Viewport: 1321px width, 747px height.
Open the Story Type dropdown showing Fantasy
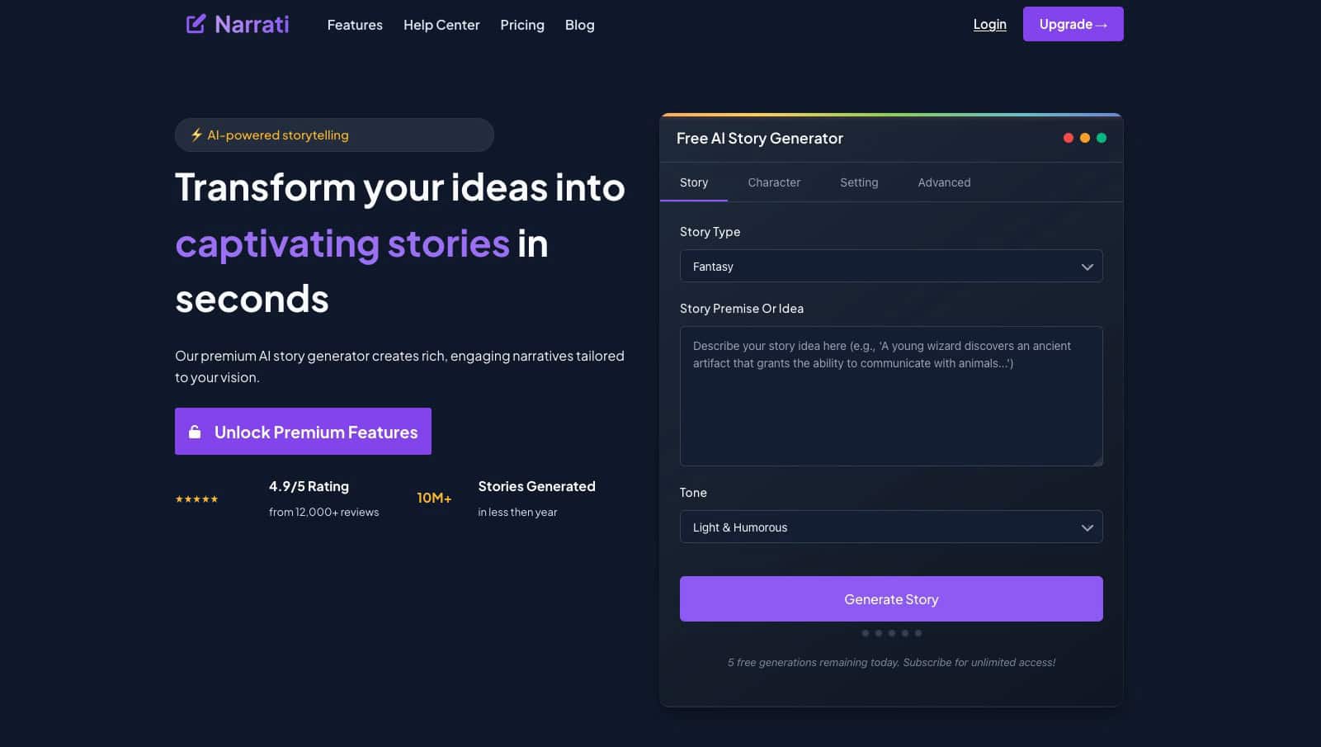891,266
